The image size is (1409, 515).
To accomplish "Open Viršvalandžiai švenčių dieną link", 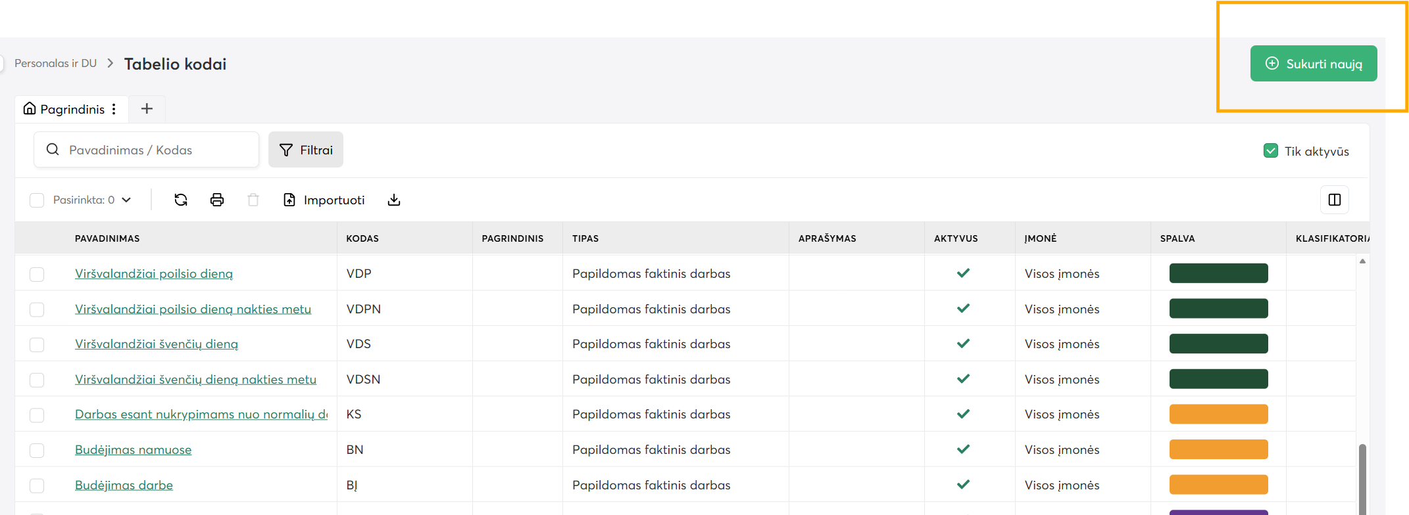I will 157,344.
